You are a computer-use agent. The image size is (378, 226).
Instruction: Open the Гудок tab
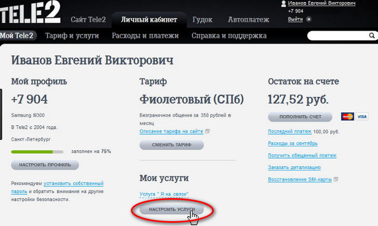(x=202, y=19)
